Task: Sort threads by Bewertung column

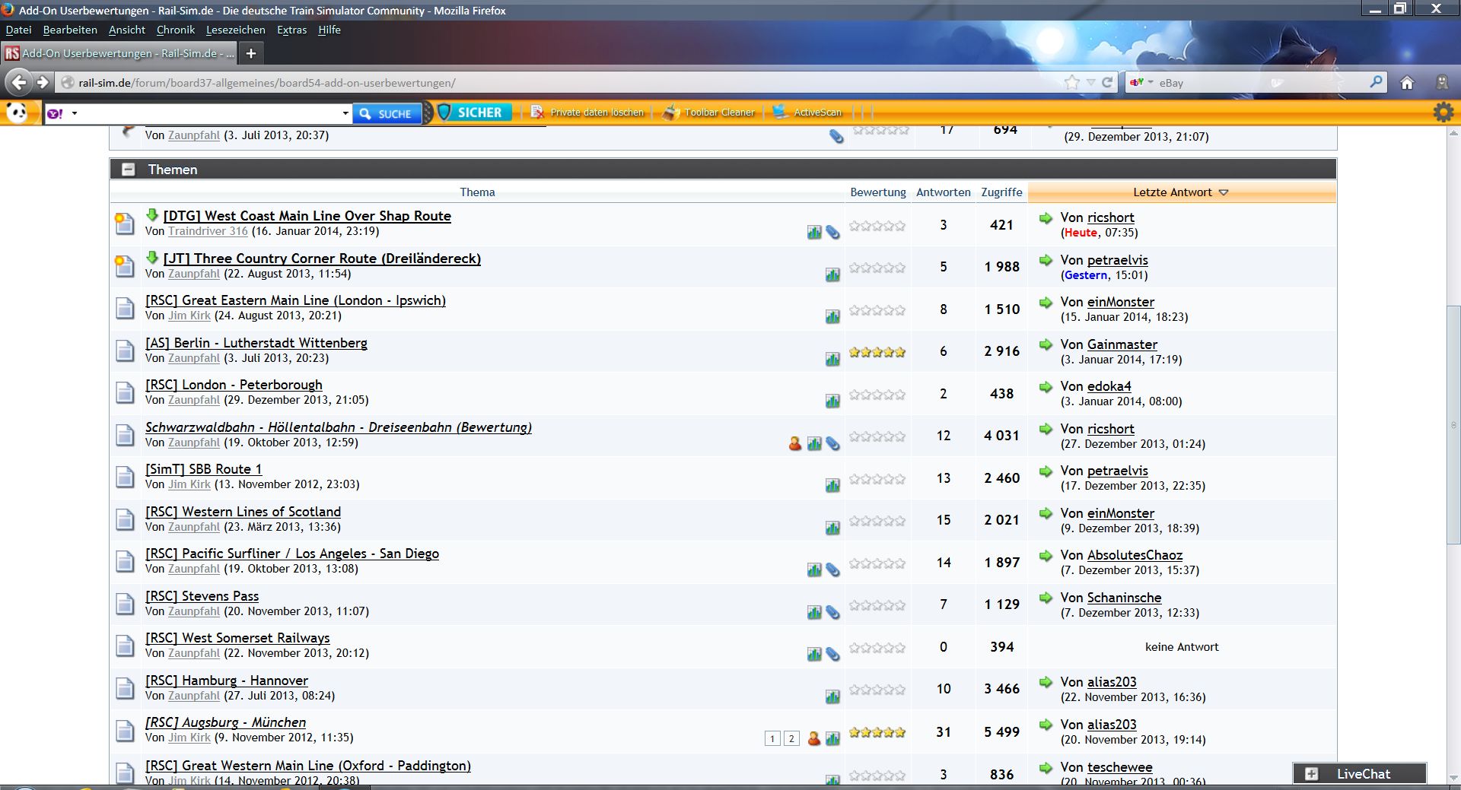Action: [878, 192]
